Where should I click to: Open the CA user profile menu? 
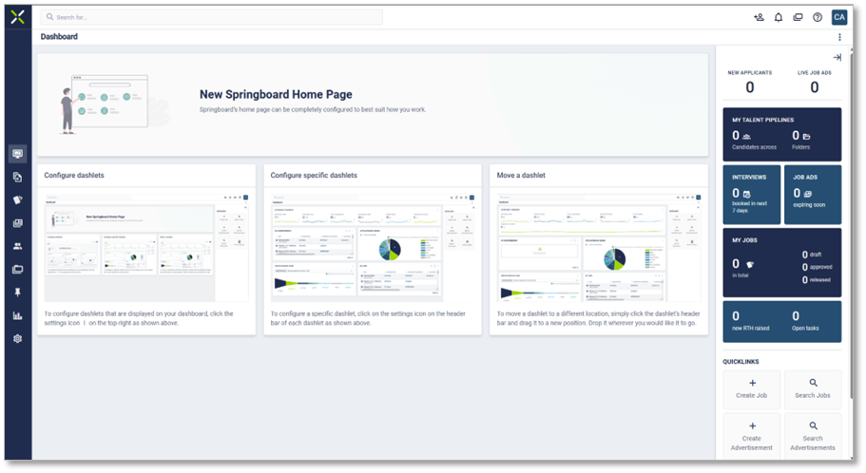[x=838, y=17]
